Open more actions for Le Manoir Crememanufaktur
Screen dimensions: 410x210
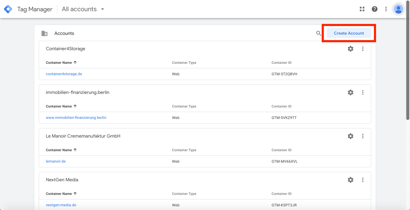pyautogui.click(x=363, y=136)
